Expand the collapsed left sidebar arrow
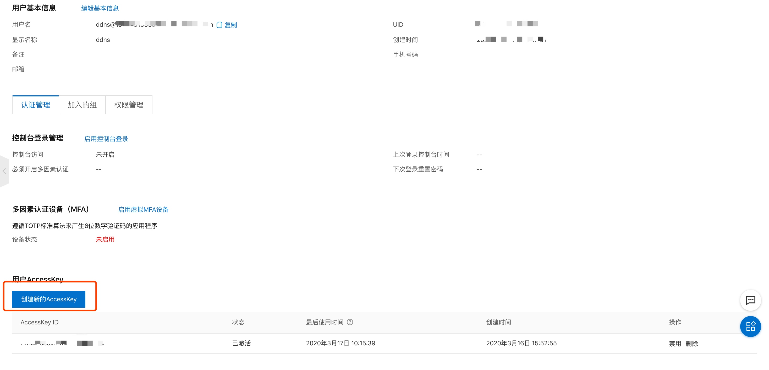Screen dimensions: 769x370 (4, 171)
